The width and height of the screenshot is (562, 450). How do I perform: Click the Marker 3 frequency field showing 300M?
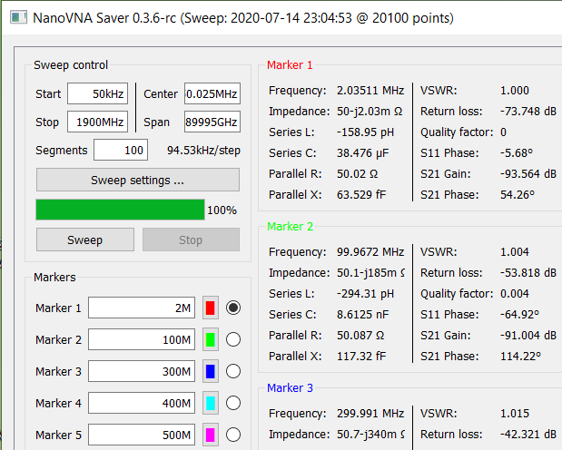click(142, 371)
